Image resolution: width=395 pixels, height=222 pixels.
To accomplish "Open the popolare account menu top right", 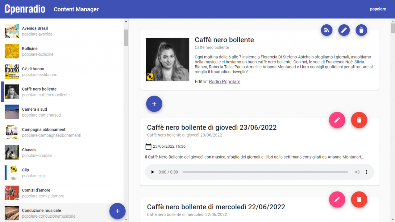I will 378,9.
